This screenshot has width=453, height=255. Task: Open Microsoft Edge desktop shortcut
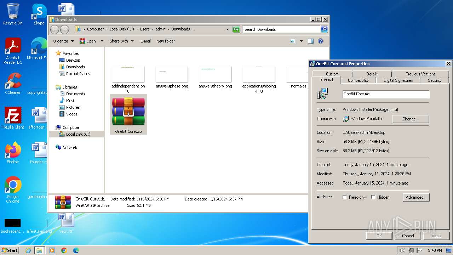click(37, 49)
